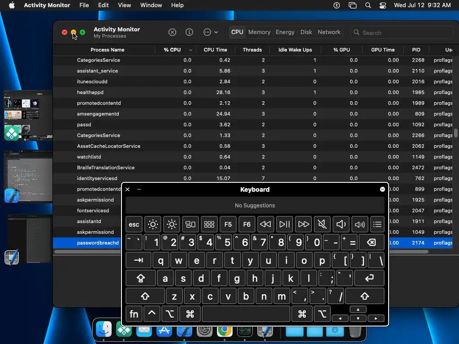Image resolution: width=459 pixels, height=344 pixels.
Task: Select the AssetCacheLocatorService process row
Action: (x=253, y=146)
